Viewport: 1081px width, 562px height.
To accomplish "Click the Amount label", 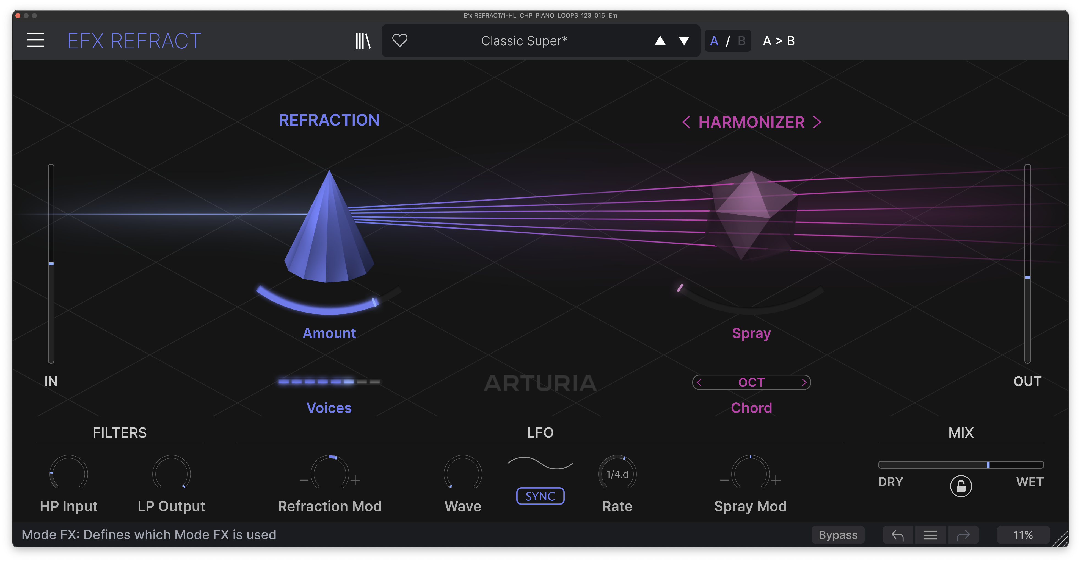I will pyautogui.click(x=329, y=333).
